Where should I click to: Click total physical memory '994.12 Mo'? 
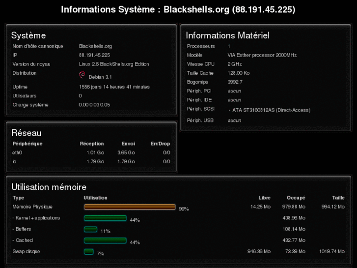coord(333,207)
